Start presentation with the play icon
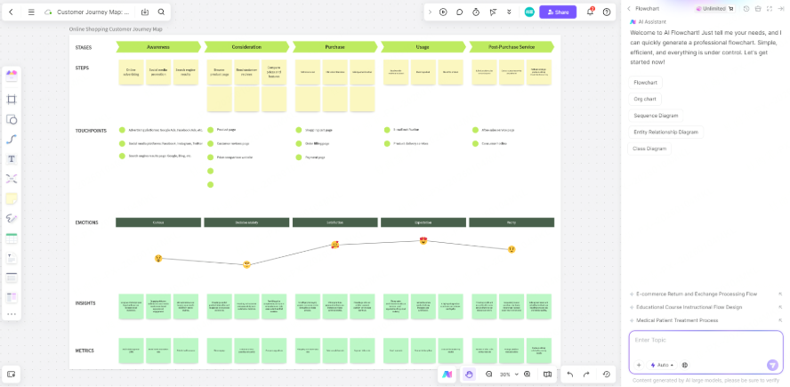The image size is (790, 387). tap(443, 12)
